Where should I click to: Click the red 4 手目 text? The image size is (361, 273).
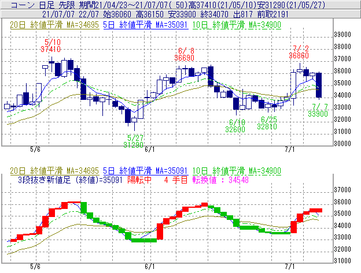pyautogui.click(x=176, y=179)
